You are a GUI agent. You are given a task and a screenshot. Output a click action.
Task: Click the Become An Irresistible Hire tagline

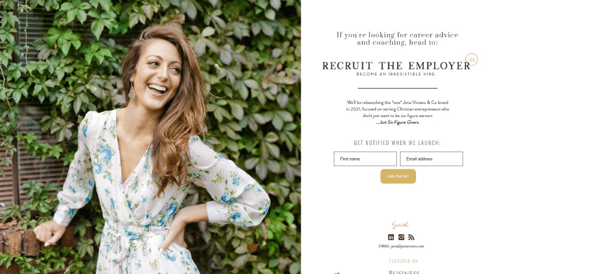click(396, 74)
